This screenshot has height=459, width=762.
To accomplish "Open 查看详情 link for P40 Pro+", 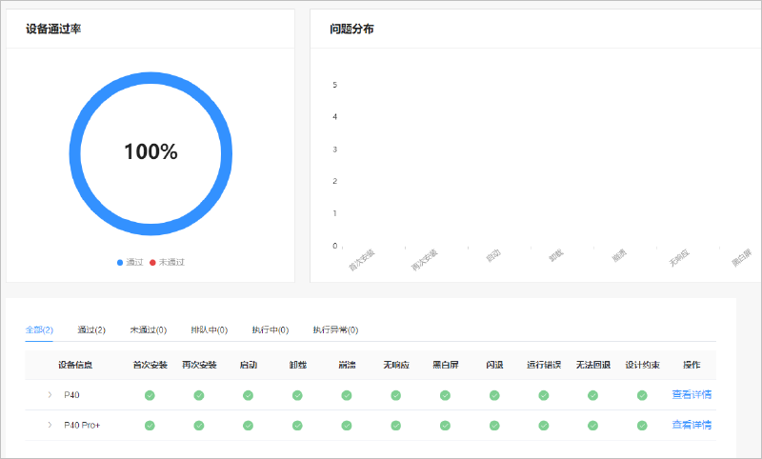I will pos(692,425).
